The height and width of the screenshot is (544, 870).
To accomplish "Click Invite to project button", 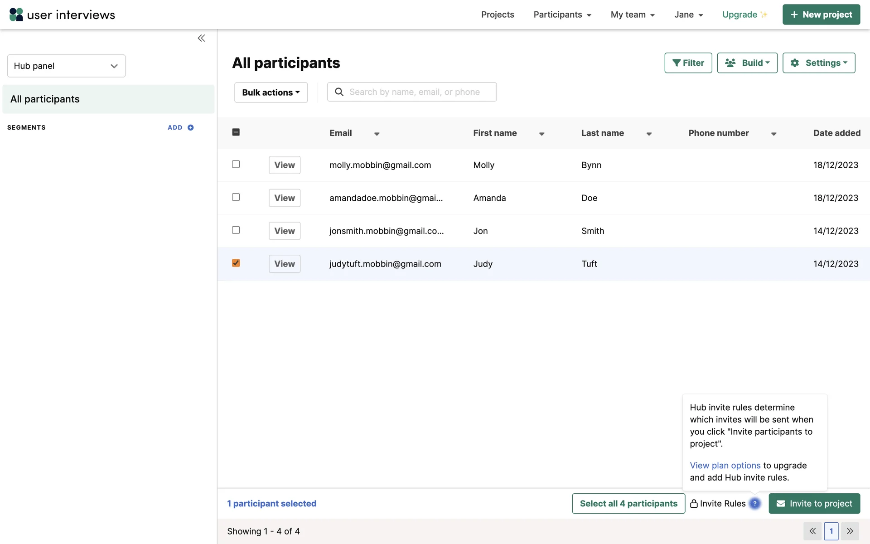I will click(x=814, y=503).
